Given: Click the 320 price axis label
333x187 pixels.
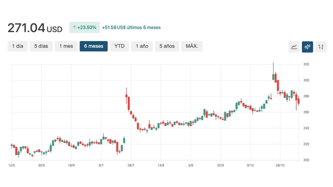Looking at the screenshot, I should [x=306, y=64].
